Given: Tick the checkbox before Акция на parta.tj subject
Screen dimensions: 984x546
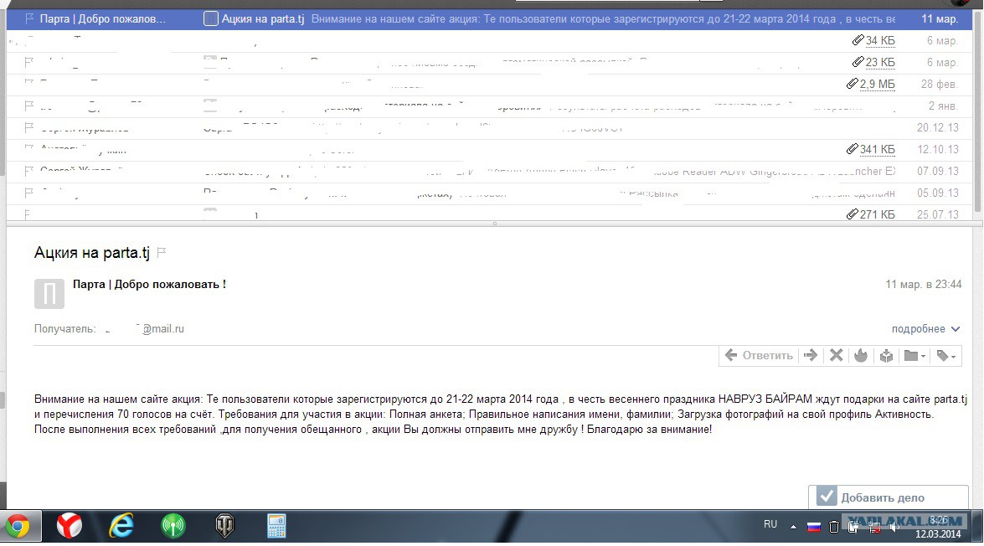Looking at the screenshot, I should [211, 18].
